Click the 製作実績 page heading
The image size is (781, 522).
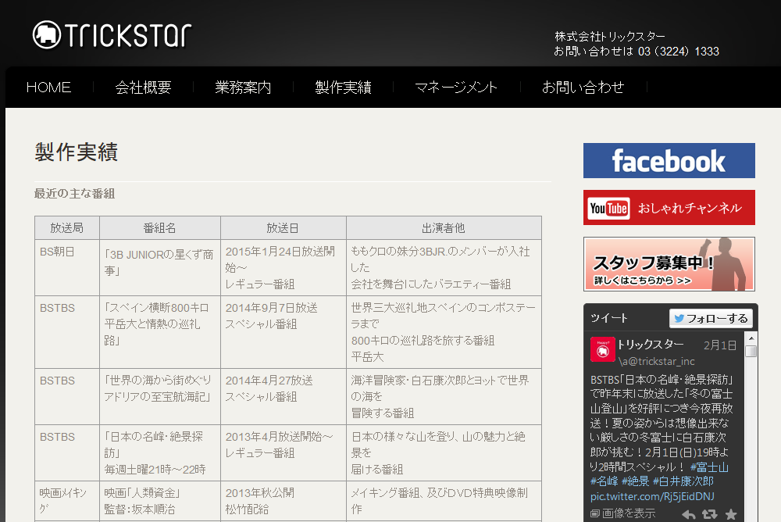[77, 152]
